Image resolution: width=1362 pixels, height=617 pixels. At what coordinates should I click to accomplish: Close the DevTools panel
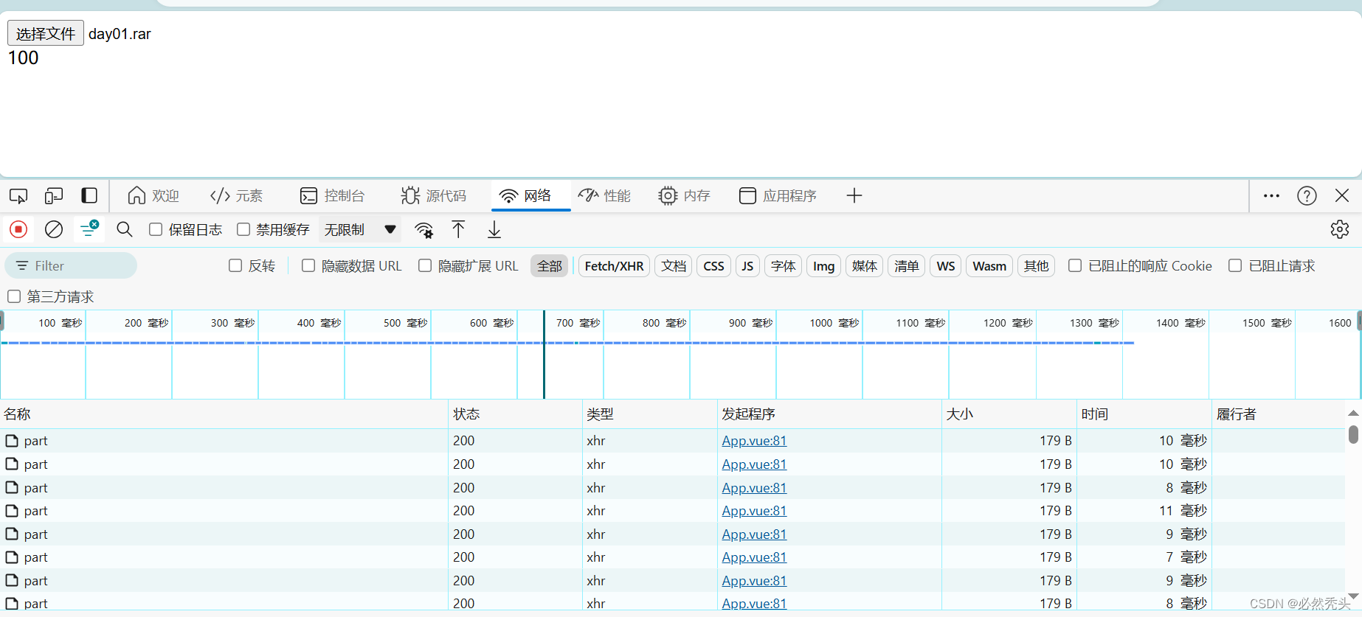point(1342,195)
